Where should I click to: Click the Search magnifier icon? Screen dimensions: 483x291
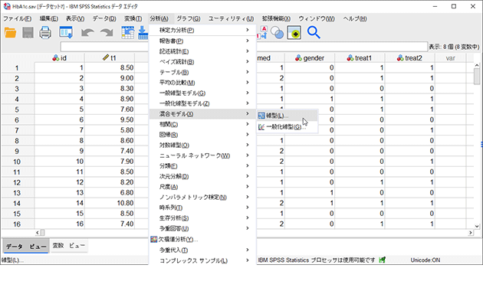314,33
